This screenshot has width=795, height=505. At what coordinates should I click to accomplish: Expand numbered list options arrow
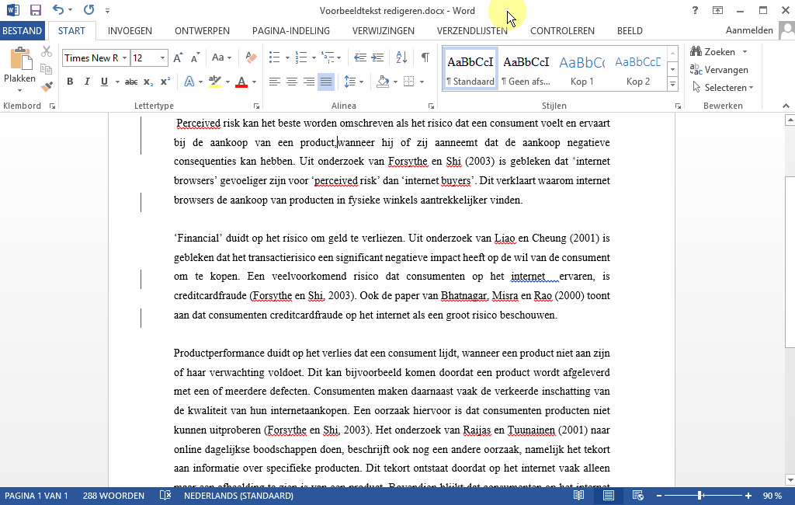click(x=314, y=57)
